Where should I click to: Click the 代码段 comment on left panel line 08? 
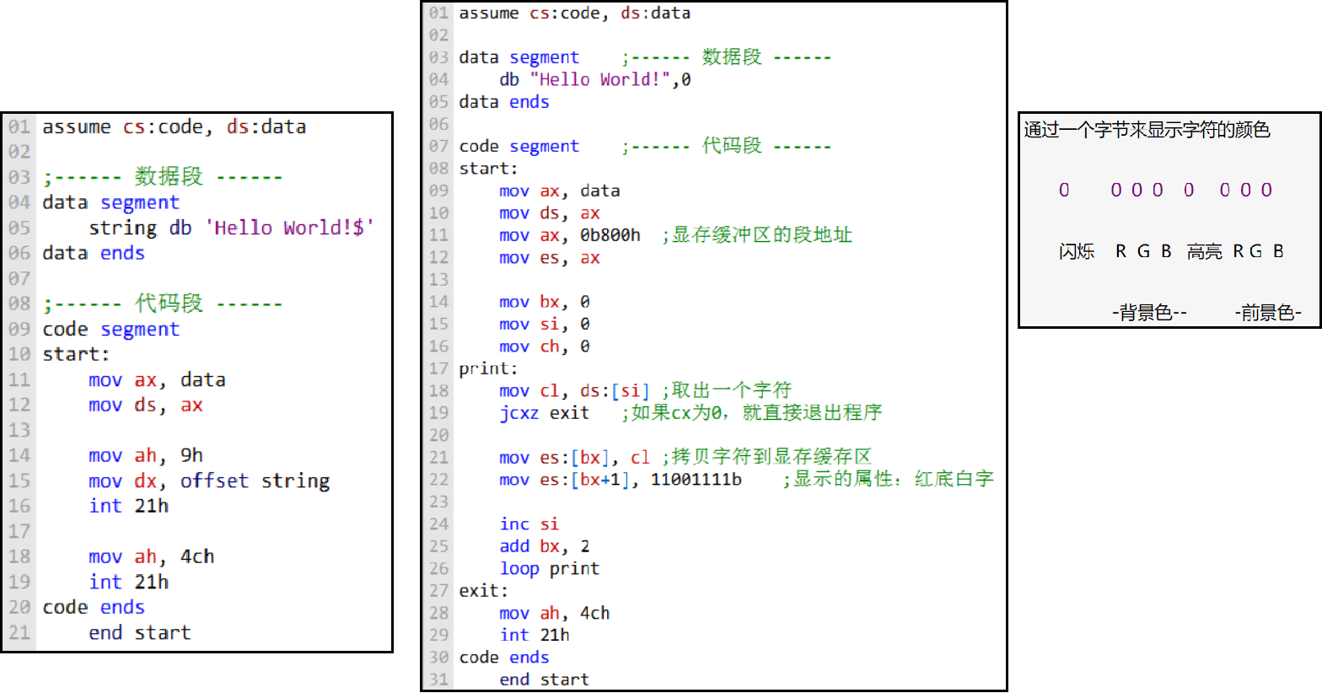(x=163, y=304)
